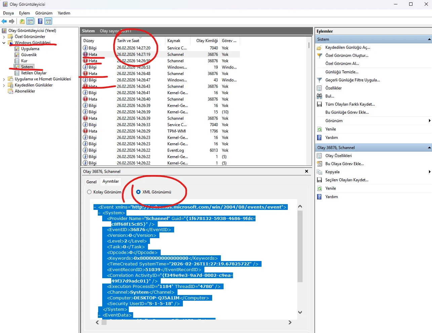This screenshot has width=432, height=333.
Task: Expand Uygulama ve Hizmet Günlükleri node
Action: (x=4, y=79)
